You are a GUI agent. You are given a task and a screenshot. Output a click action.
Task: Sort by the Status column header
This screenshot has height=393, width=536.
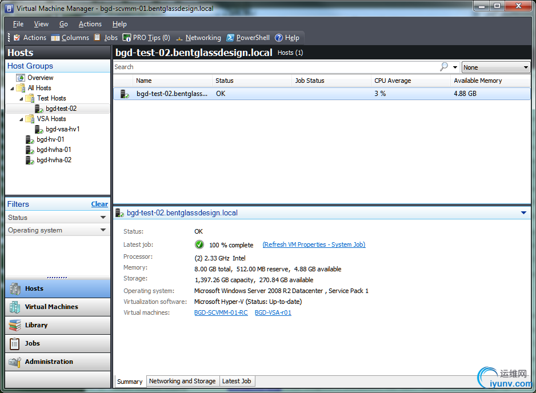pyautogui.click(x=252, y=81)
